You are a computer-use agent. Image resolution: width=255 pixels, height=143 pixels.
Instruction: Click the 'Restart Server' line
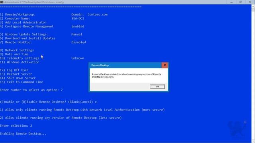16,74
